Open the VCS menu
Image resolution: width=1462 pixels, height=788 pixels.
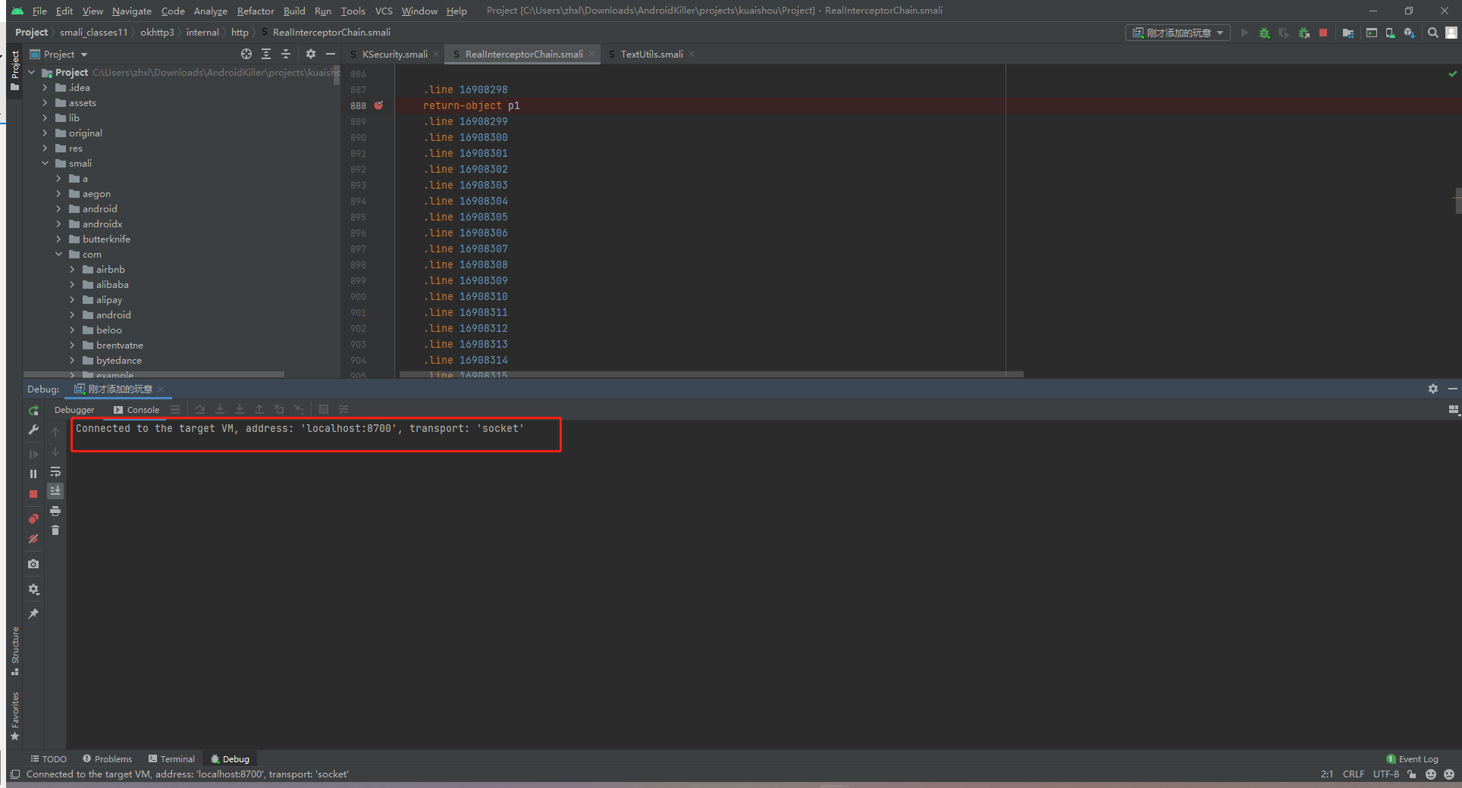pos(384,11)
